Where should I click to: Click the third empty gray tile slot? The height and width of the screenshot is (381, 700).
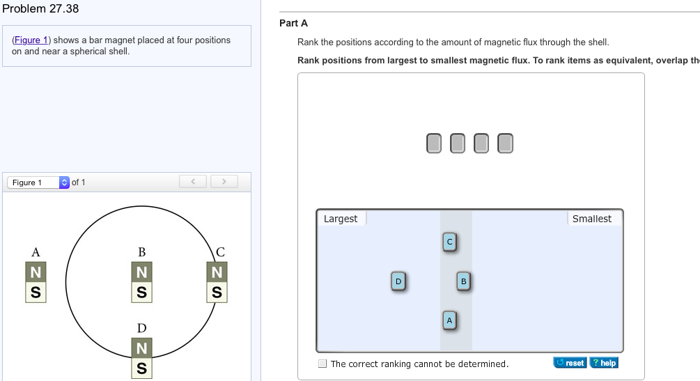481,143
